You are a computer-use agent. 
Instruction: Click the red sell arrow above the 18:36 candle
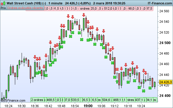point(35,57)
